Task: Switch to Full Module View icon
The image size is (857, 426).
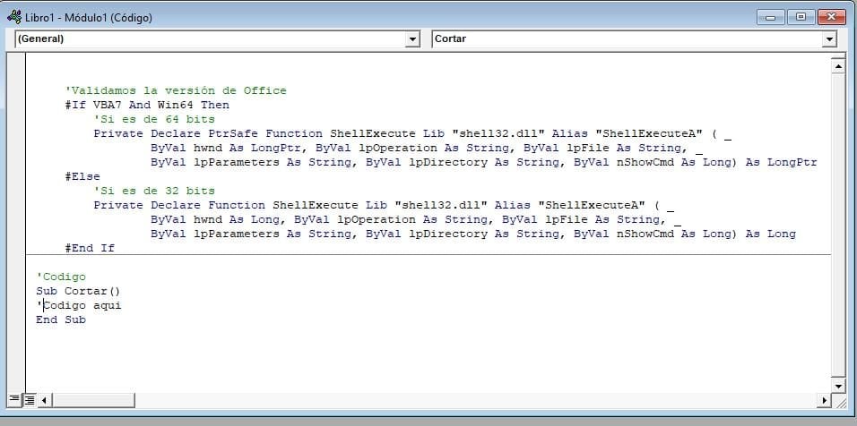Action: click(x=30, y=399)
